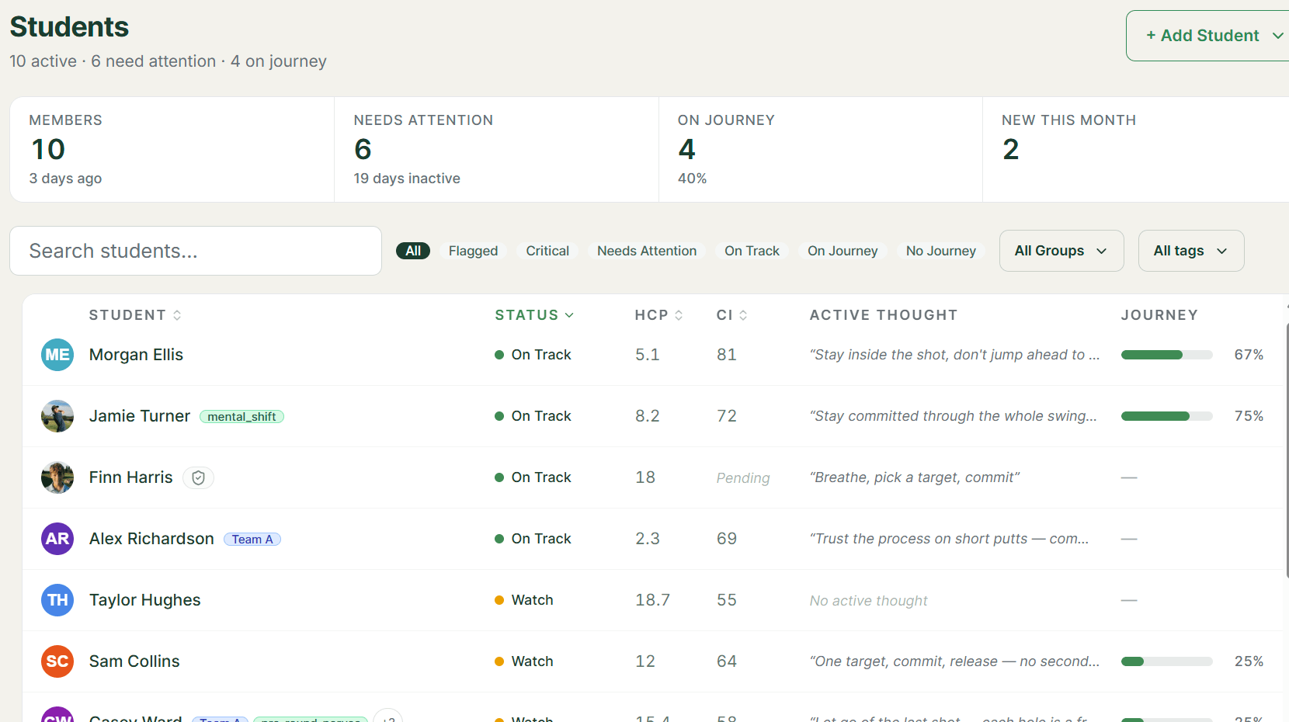Open Jamie Turner's profile photo
This screenshot has width=1289, height=722.
pos(57,416)
